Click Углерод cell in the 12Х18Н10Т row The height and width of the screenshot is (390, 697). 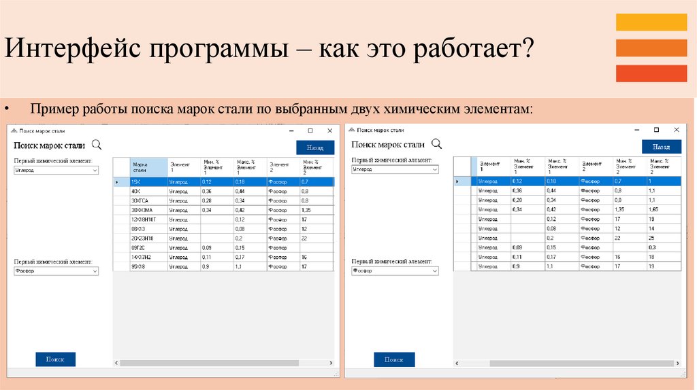[x=184, y=219]
